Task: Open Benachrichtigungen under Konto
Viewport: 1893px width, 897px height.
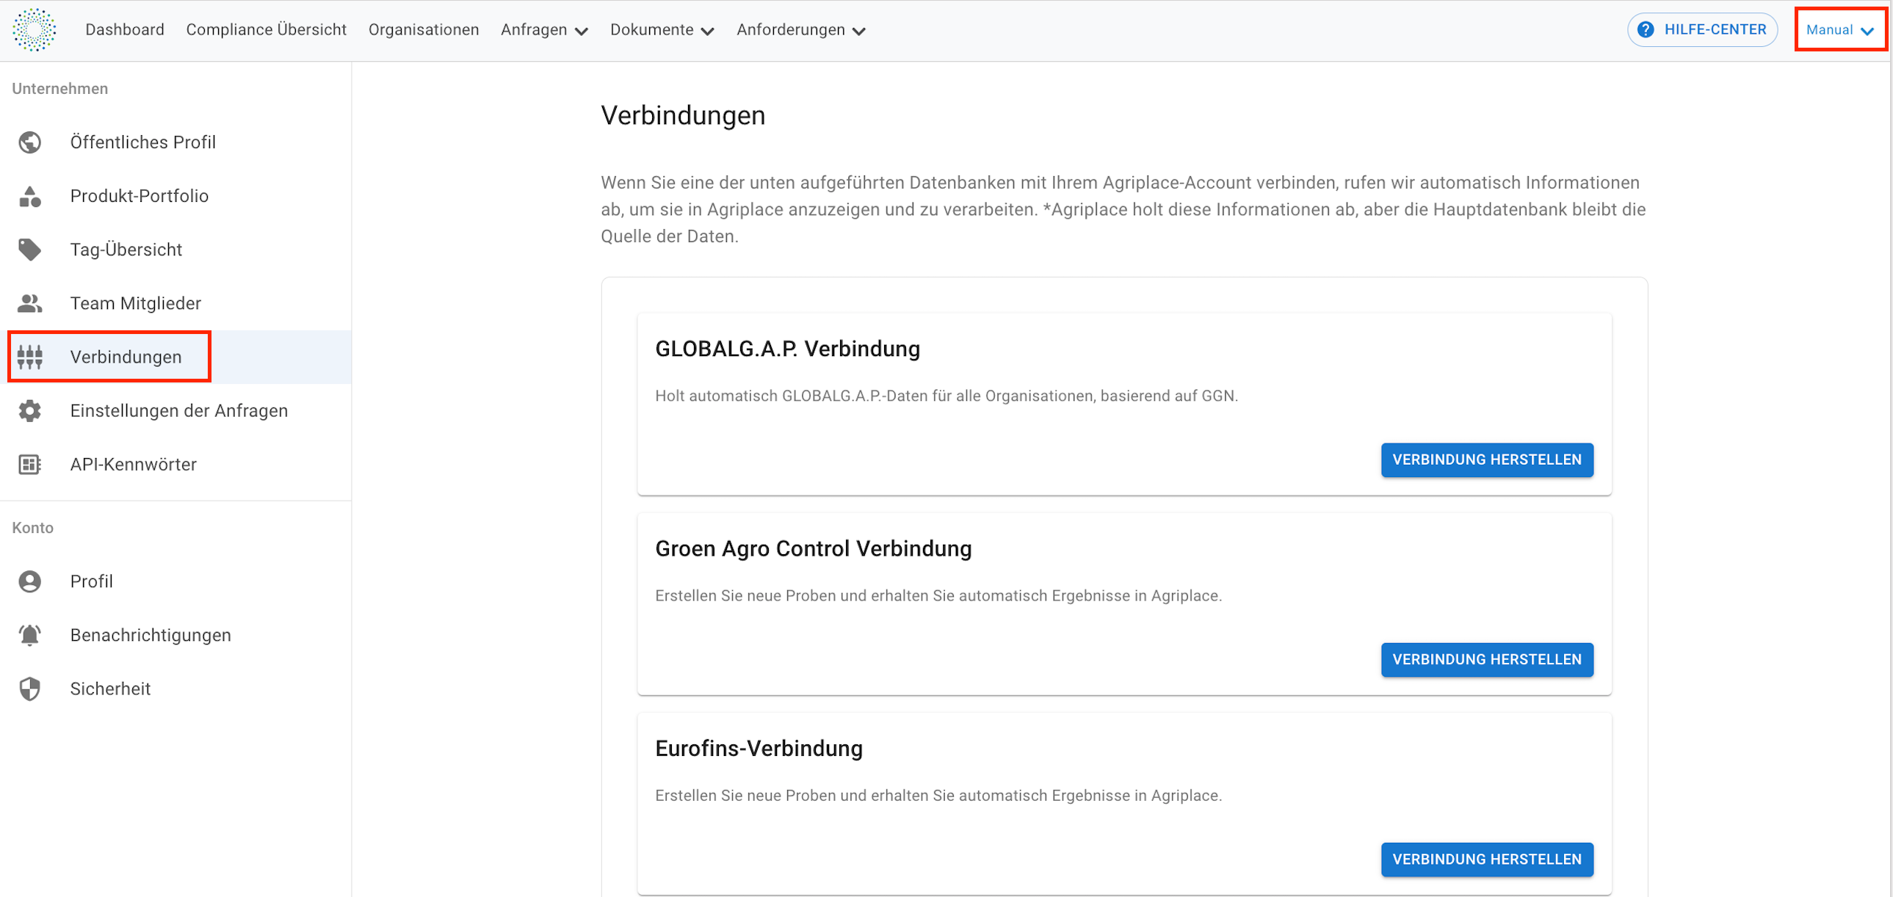Action: pyautogui.click(x=175, y=636)
